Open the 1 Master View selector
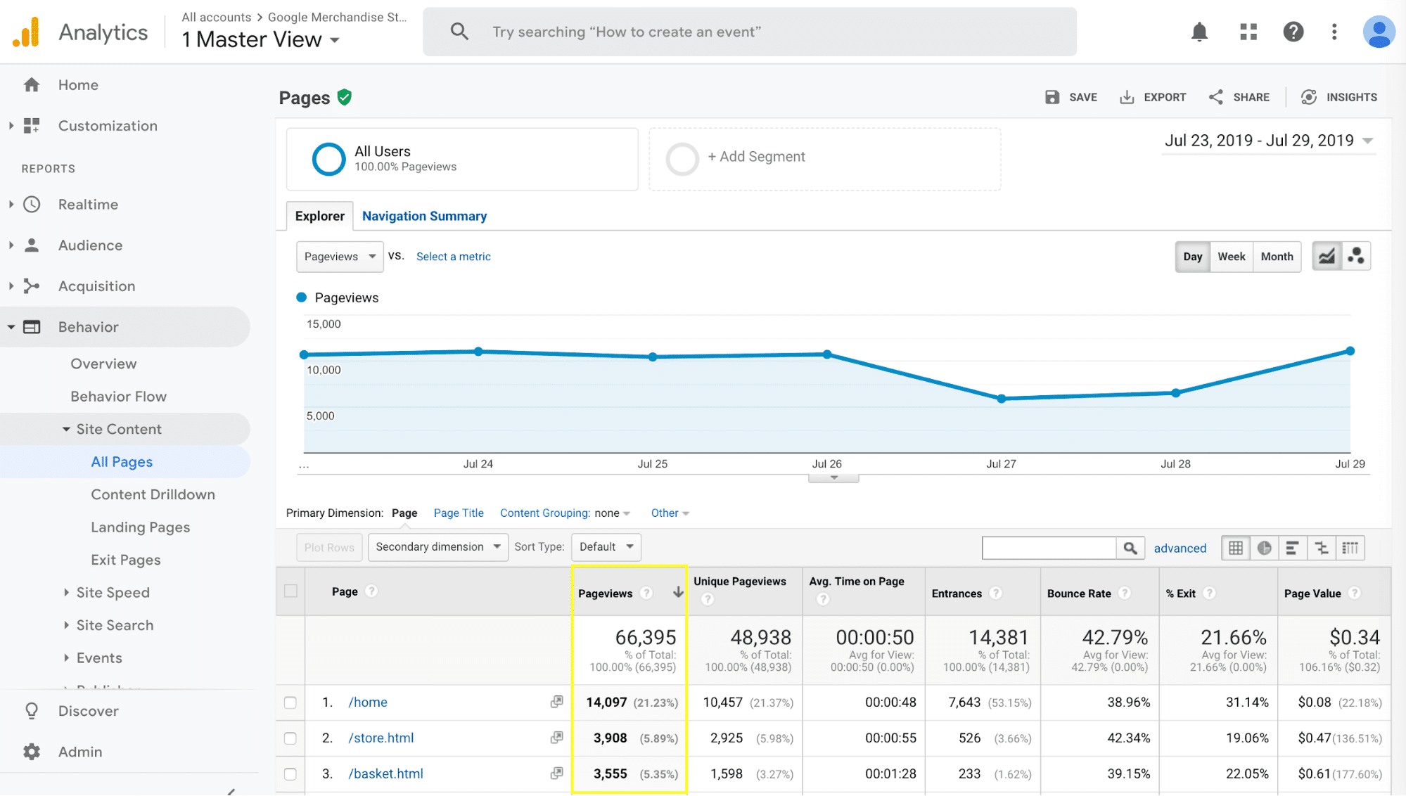 pos(260,40)
